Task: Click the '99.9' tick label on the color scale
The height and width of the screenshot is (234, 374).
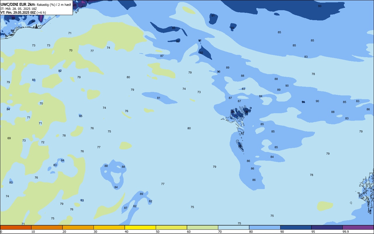Action: (x=346, y=232)
